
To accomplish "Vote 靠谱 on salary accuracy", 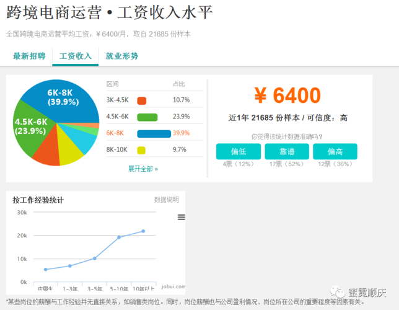I will (x=287, y=151).
